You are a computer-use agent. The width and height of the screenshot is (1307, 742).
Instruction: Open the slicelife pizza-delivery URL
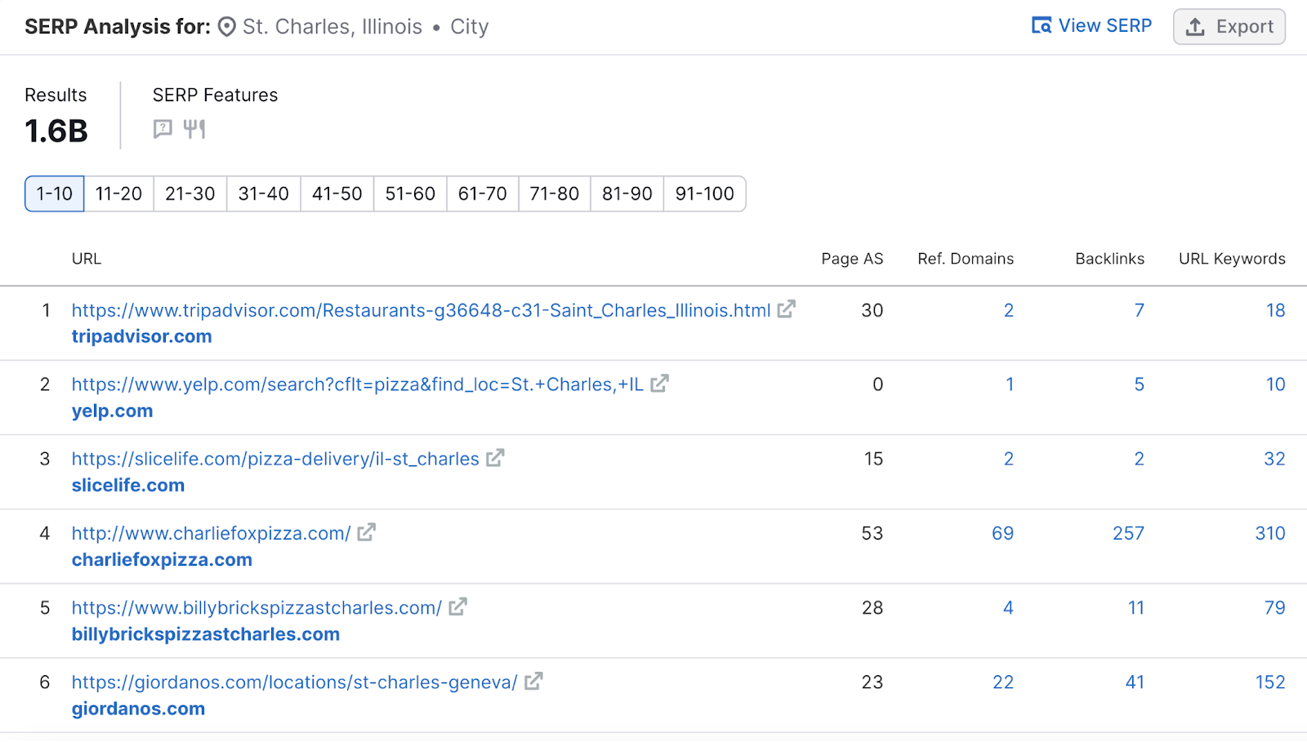[x=275, y=459]
